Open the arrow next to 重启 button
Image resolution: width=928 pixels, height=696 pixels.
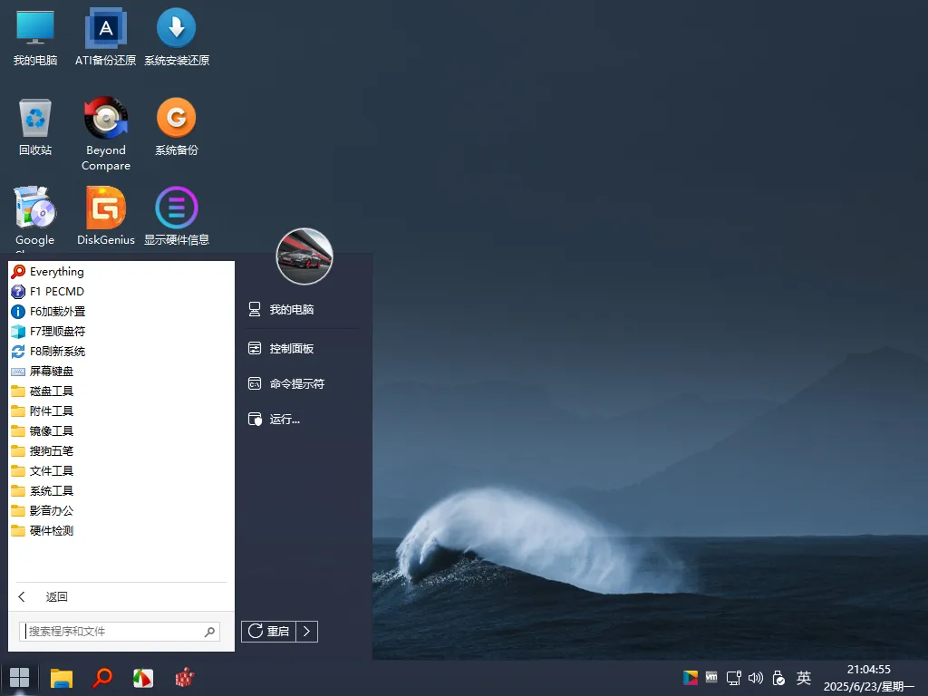tap(307, 631)
